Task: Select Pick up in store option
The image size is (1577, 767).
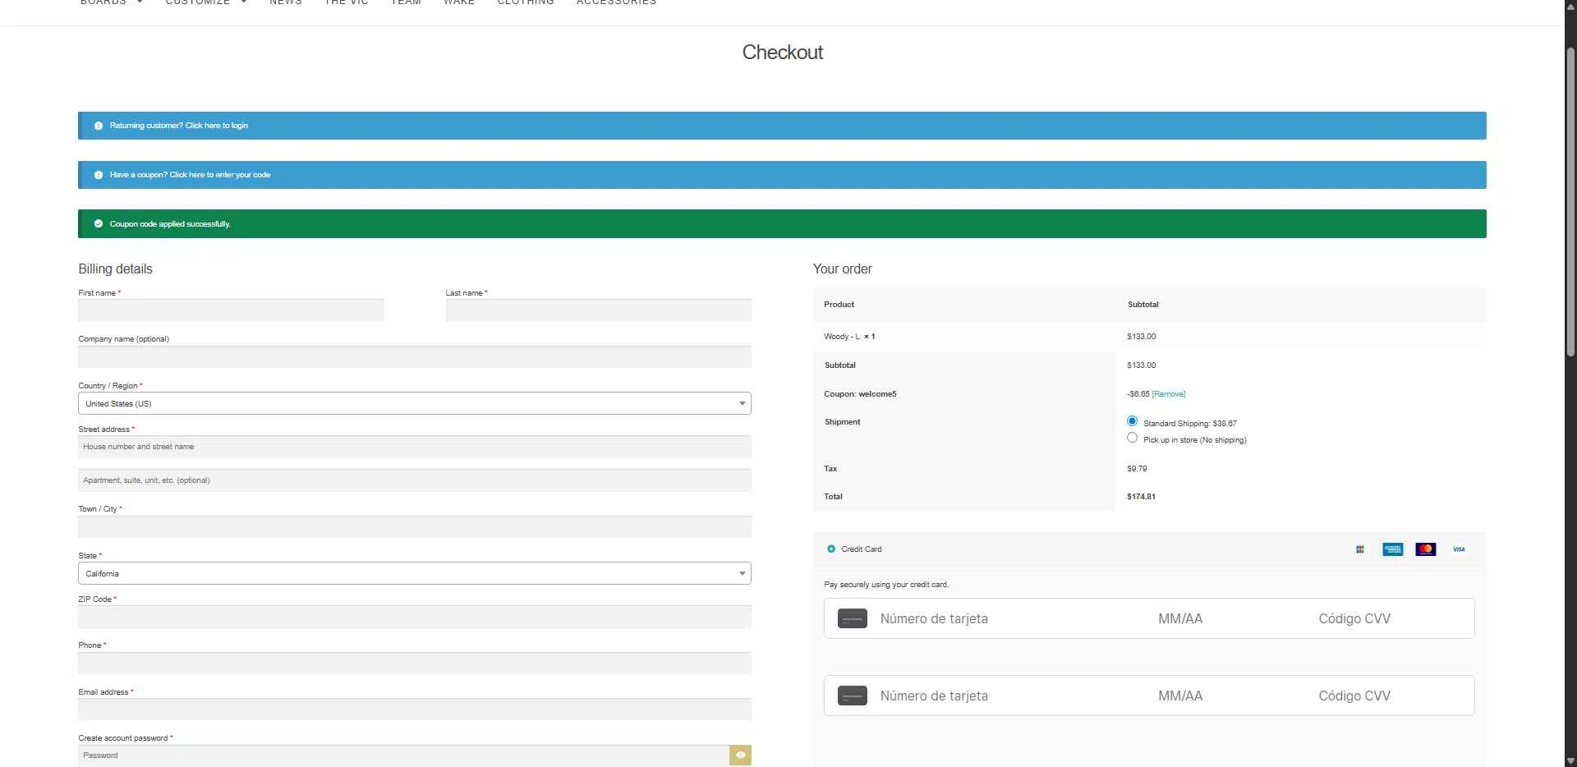Action: coord(1132,438)
